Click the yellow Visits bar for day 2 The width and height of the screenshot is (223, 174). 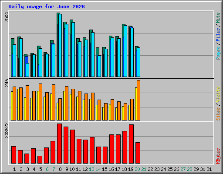click(x=18, y=104)
